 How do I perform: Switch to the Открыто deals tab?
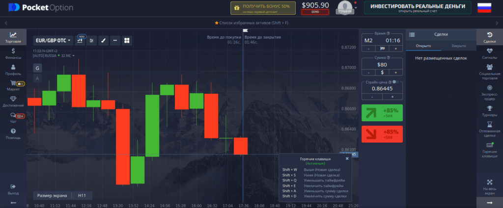click(423, 46)
